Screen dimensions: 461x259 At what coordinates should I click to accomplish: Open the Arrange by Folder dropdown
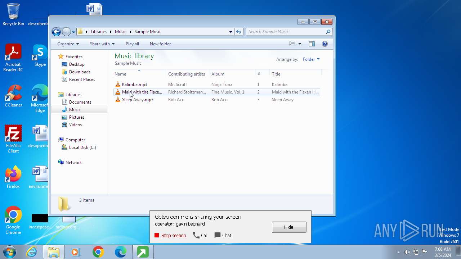pos(311,59)
